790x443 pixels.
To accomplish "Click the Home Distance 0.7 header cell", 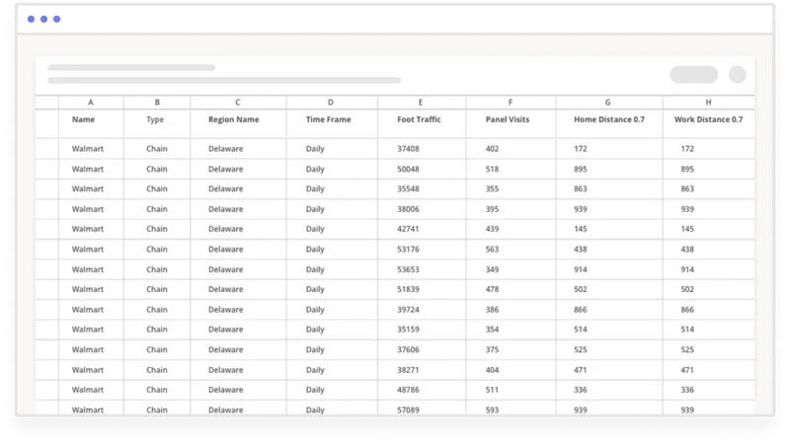I will [608, 123].
